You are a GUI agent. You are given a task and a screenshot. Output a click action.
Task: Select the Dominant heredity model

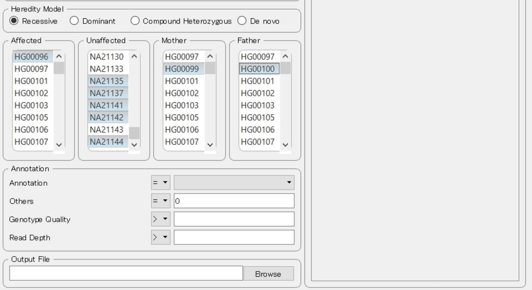[92, 21]
